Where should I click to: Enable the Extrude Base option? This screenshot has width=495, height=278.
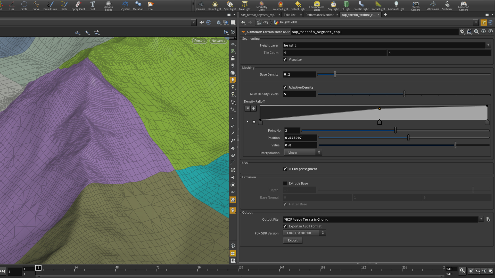pyautogui.click(x=285, y=183)
